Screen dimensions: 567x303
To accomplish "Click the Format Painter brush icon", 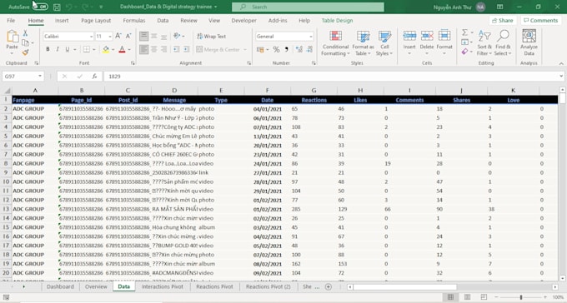I will click(25, 52).
